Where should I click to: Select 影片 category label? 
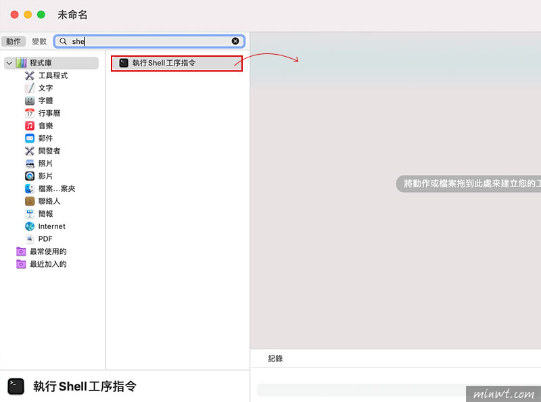pyautogui.click(x=45, y=176)
